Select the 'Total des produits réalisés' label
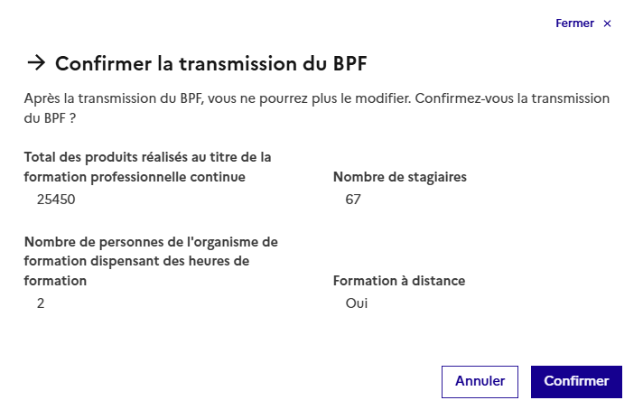Screen dimensions: 643x419 point(148,157)
